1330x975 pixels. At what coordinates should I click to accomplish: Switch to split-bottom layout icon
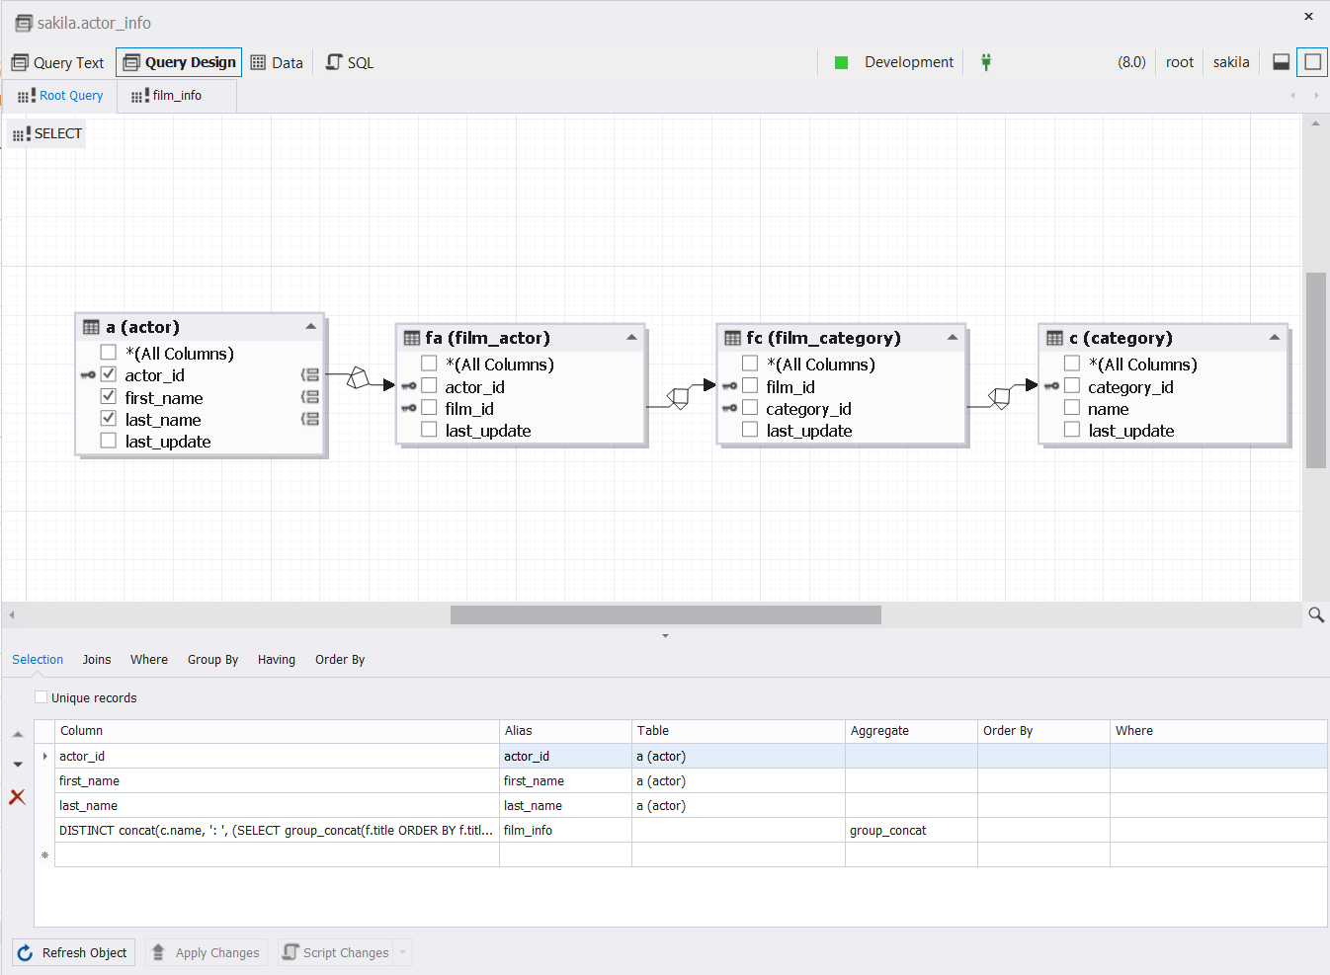click(x=1281, y=62)
